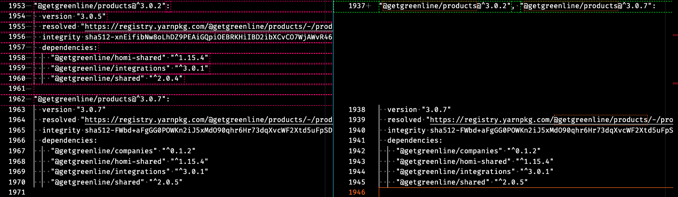Click "dependencies:" on line 1966
Viewport: 678px width, 197px height.
click(x=70, y=140)
